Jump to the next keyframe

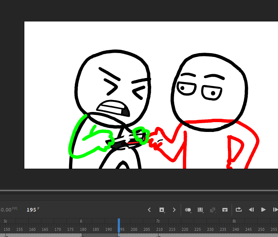[x=174, y=210]
